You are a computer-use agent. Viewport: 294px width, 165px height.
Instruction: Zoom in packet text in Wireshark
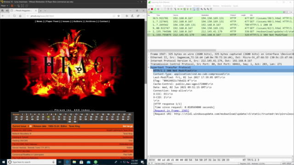point(202,9)
